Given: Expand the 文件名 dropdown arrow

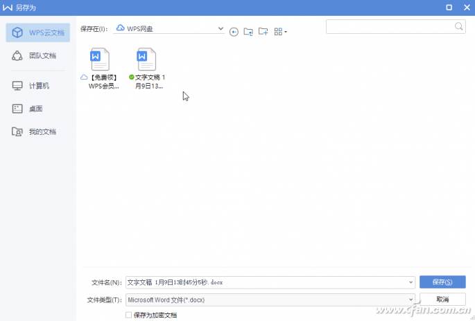Looking at the screenshot, I should [411, 282].
